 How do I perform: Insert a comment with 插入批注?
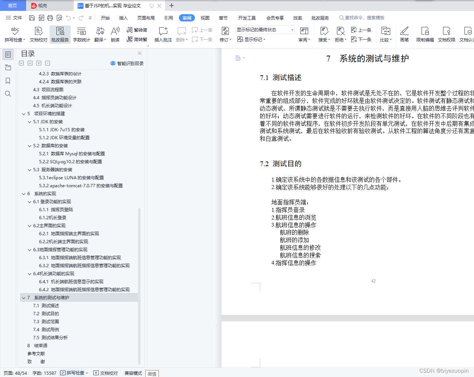163,35
